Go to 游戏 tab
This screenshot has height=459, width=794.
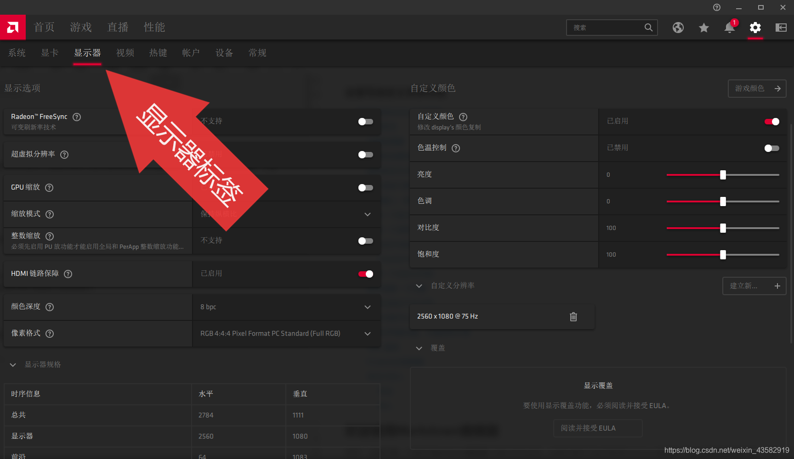click(81, 28)
